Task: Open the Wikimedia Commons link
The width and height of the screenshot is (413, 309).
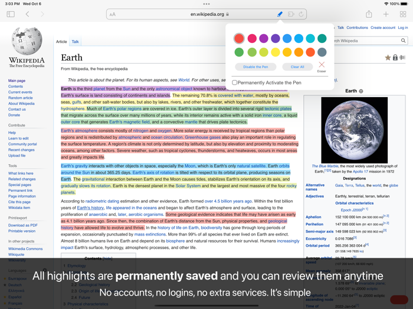Action: pyautogui.click(x=25, y=248)
